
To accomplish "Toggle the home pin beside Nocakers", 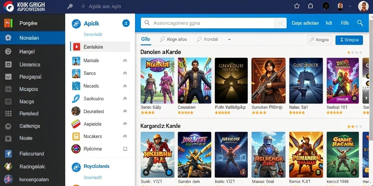I will point(125,136).
